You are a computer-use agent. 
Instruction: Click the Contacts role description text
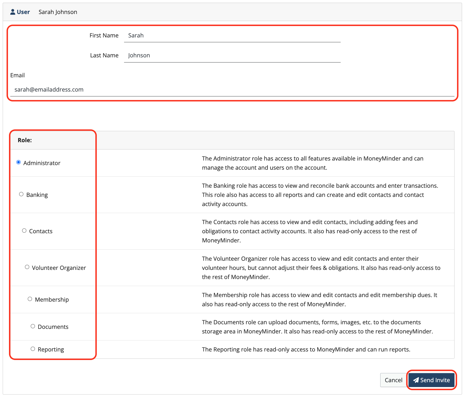(x=310, y=231)
